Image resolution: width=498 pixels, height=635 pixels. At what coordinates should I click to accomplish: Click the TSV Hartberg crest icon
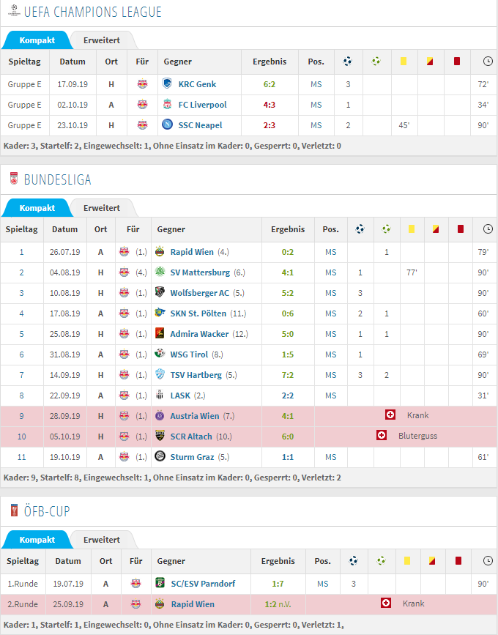[x=160, y=374]
